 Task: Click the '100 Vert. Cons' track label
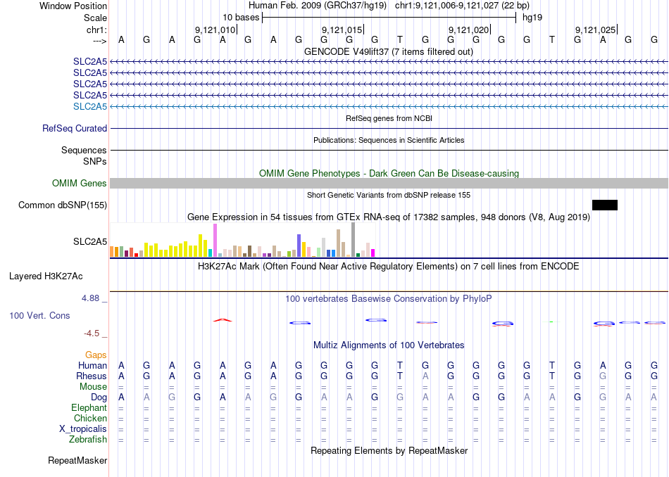pos(39,315)
